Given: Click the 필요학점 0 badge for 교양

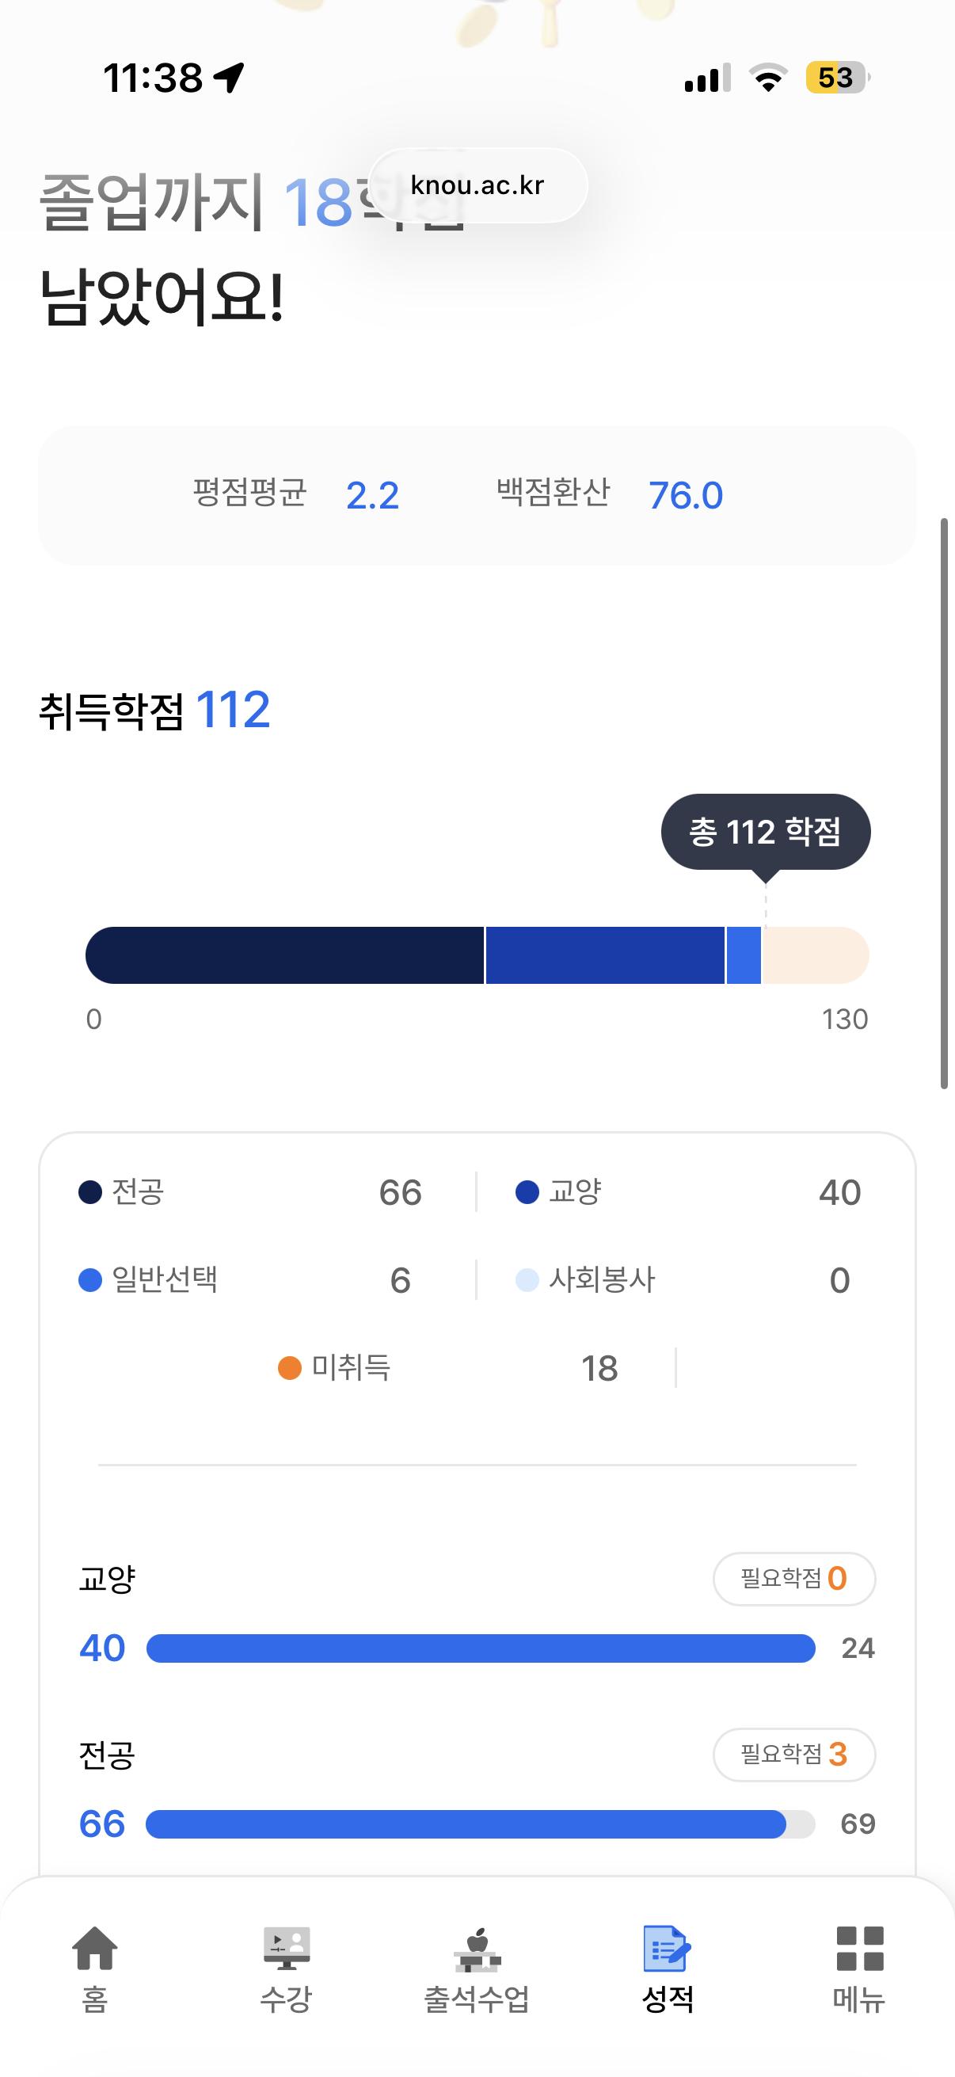Looking at the screenshot, I should [793, 1578].
